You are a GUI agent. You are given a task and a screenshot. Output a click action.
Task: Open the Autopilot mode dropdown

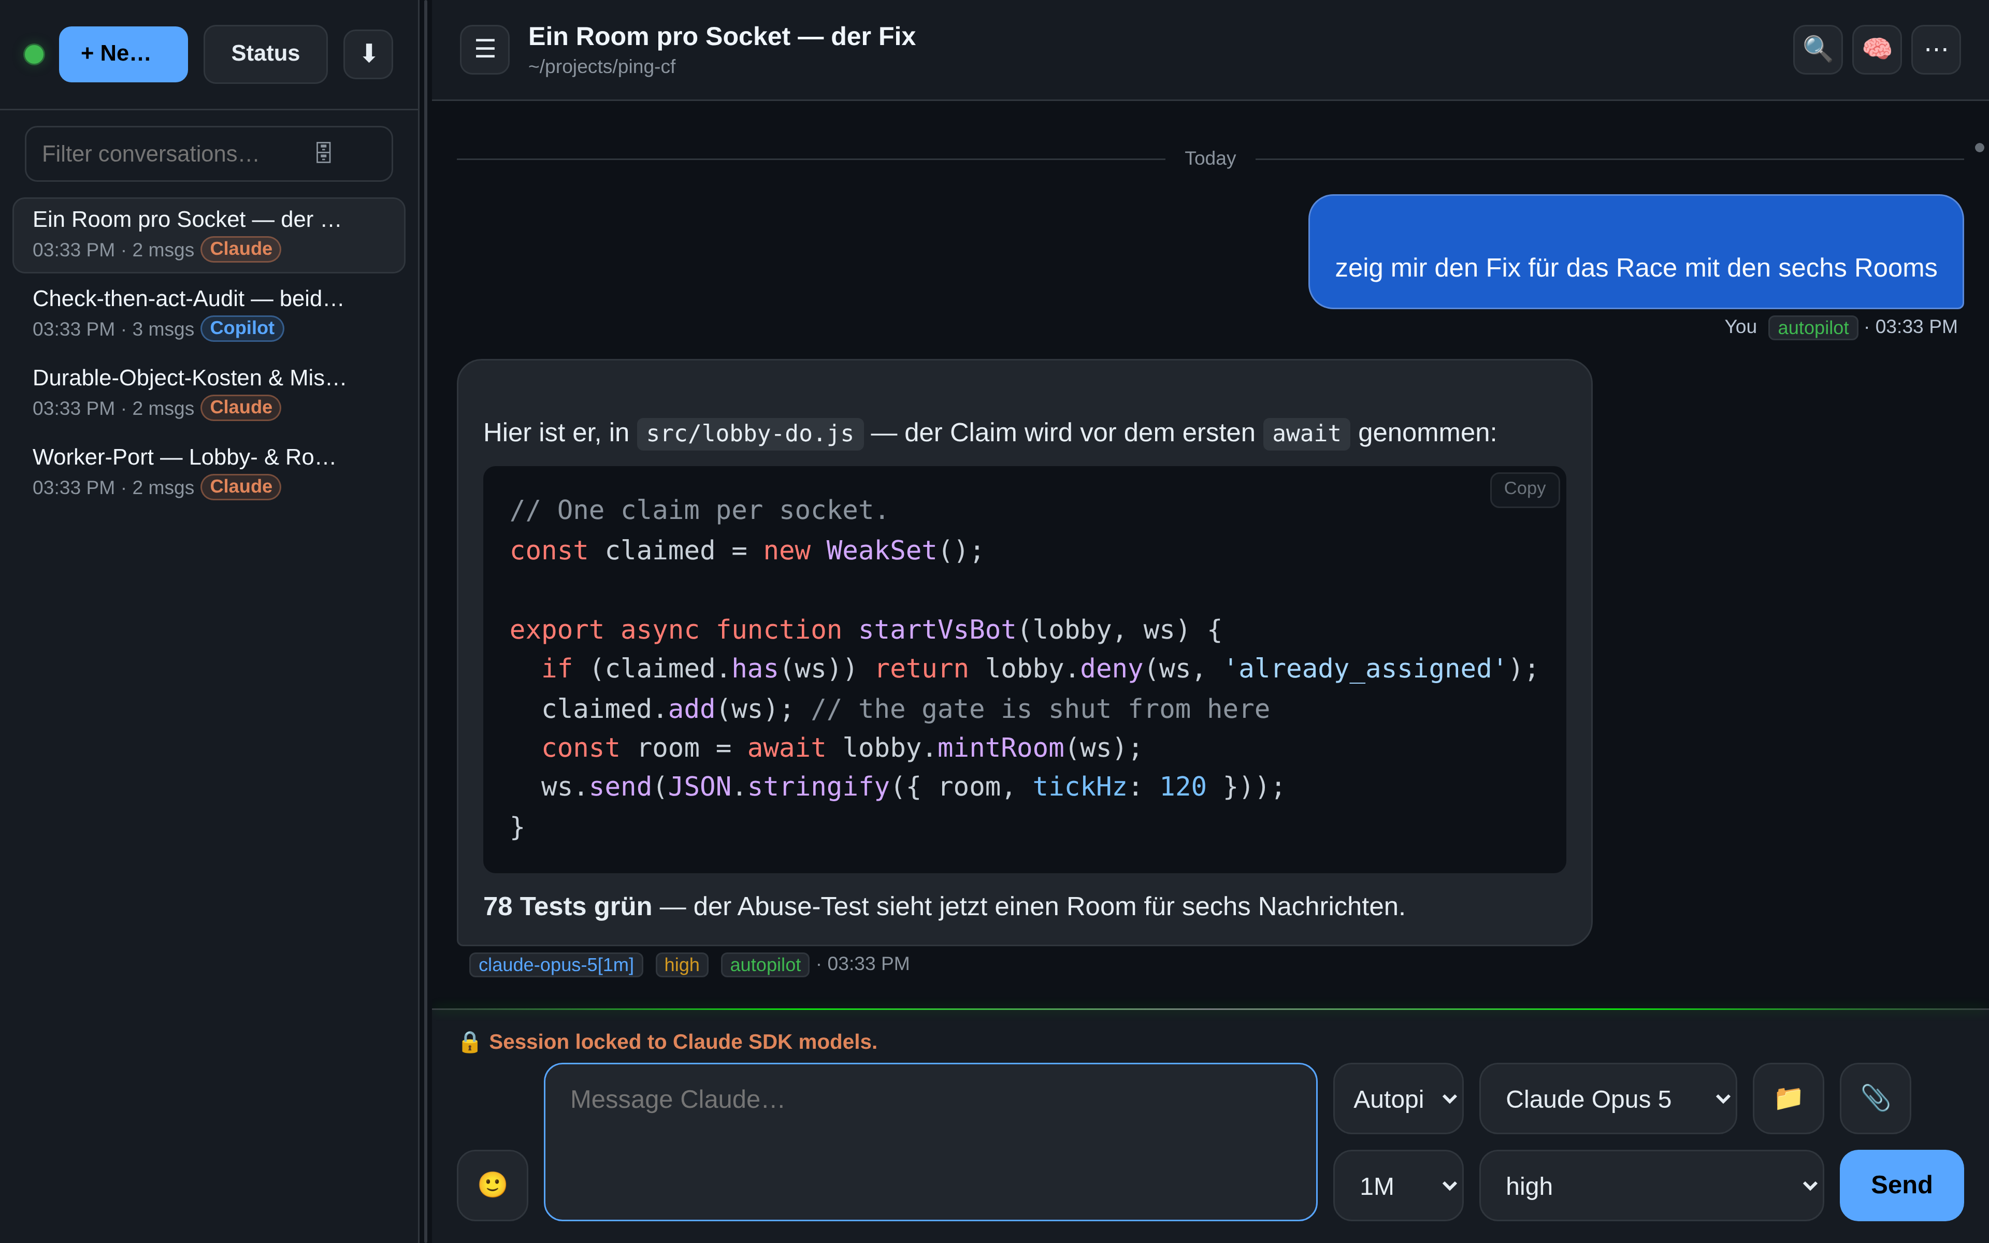pos(1397,1099)
